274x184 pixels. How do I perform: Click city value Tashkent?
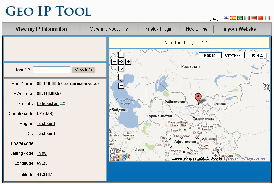click(46, 134)
